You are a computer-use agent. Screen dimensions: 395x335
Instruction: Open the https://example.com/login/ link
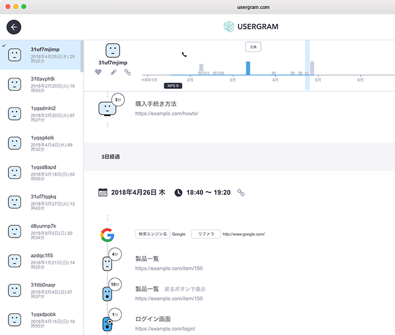pyautogui.click(x=165, y=328)
